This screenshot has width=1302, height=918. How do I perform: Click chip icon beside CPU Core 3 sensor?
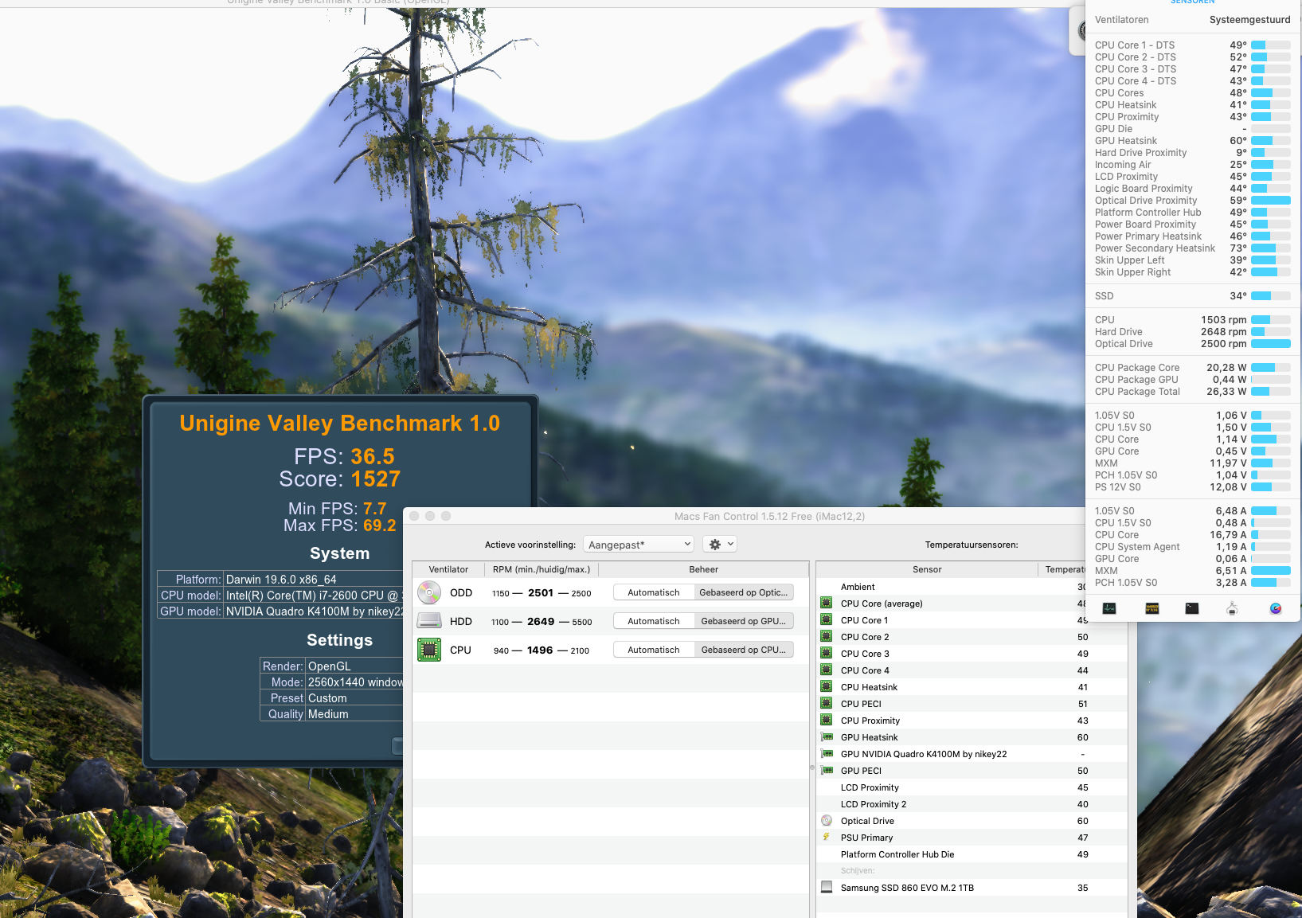coord(827,654)
